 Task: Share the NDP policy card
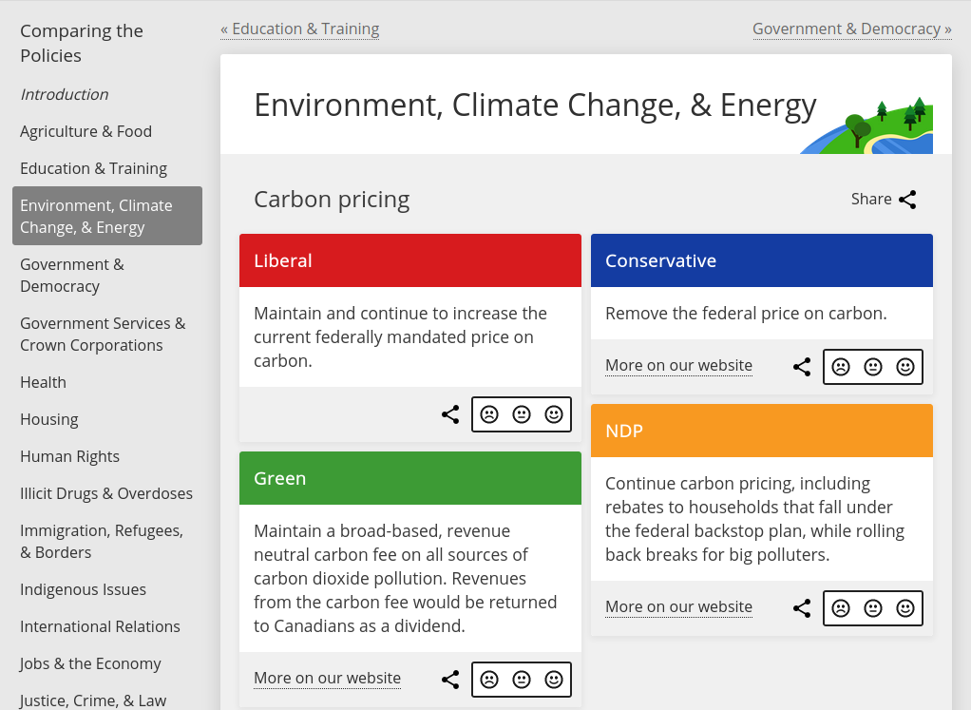tap(802, 607)
